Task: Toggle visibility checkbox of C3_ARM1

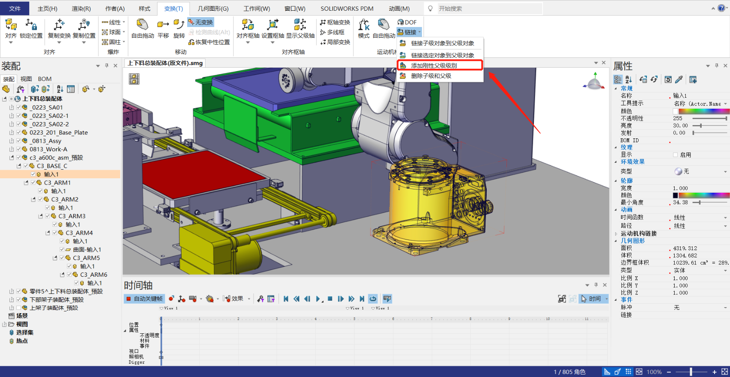Action: 33,183
